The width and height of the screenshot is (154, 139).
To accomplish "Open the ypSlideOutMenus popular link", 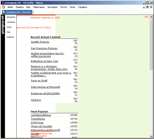I will pyautogui.click(x=41, y=115).
